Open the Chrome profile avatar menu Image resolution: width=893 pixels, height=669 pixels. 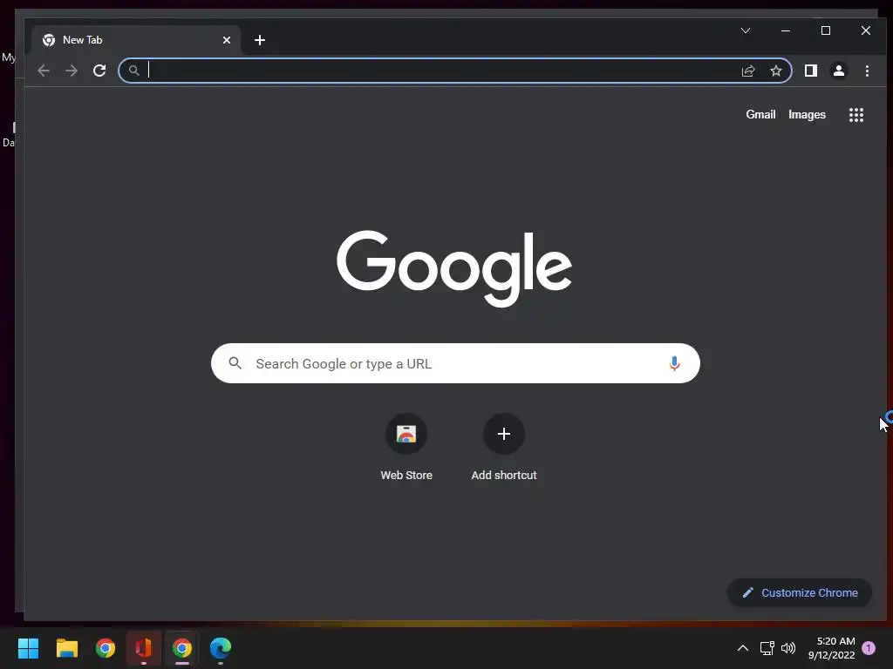[x=839, y=71]
